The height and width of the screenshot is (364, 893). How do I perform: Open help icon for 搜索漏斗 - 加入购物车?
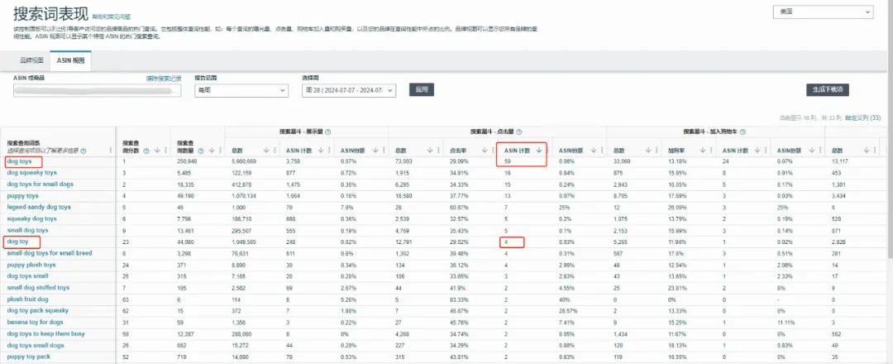click(x=743, y=132)
